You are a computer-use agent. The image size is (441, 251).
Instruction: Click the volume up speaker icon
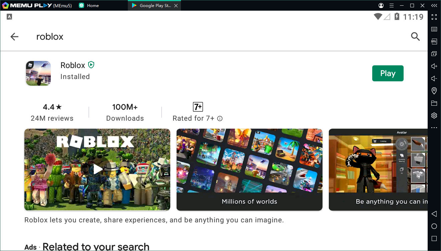(434, 66)
